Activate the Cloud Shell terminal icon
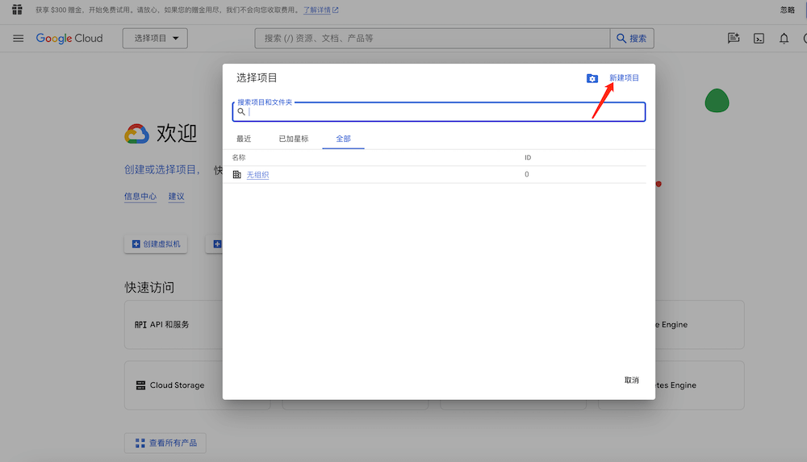The height and width of the screenshot is (462, 807). (759, 39)
